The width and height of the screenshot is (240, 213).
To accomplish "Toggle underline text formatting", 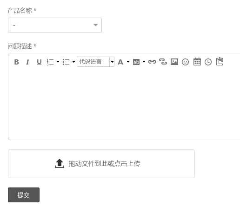I will coord(39,62).
